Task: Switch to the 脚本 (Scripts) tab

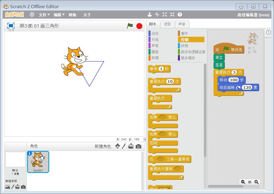Action: (153, 24)
